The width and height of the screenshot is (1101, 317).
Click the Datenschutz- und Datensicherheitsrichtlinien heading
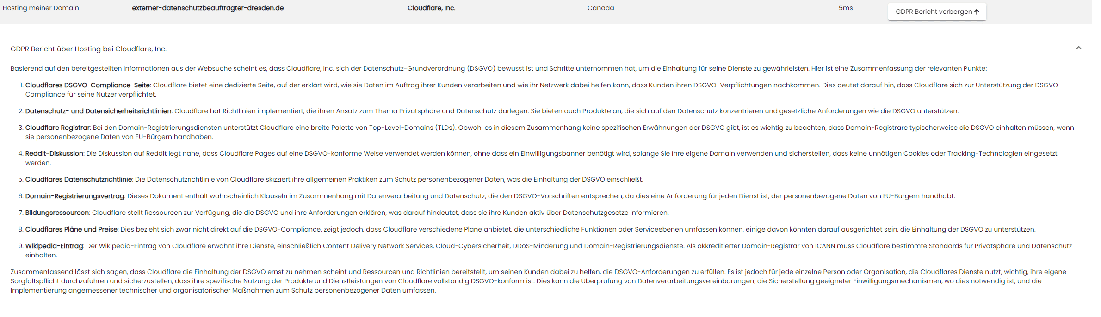98,111
